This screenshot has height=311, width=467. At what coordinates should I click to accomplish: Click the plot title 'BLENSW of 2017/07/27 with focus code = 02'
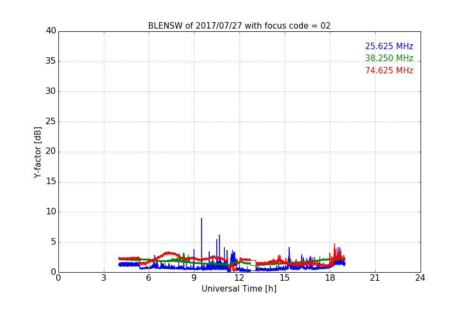239,26
